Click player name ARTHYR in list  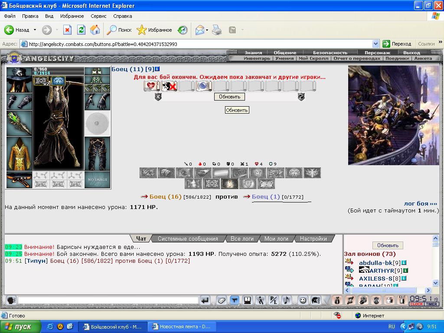pyautogui.click(x=382, y=271)
